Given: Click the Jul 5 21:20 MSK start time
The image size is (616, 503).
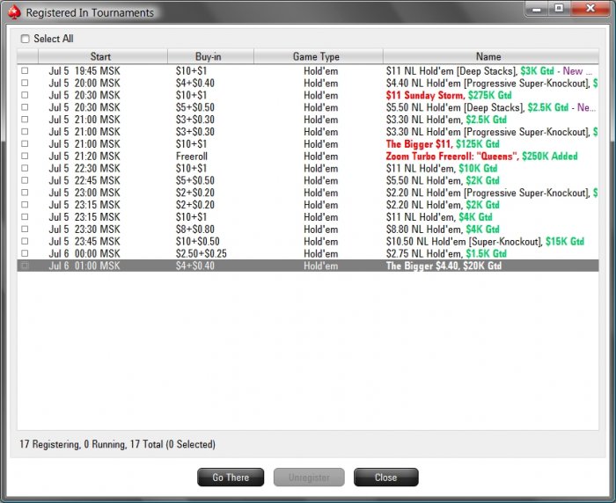Looking at the screenshot, I should pos(84,156).
